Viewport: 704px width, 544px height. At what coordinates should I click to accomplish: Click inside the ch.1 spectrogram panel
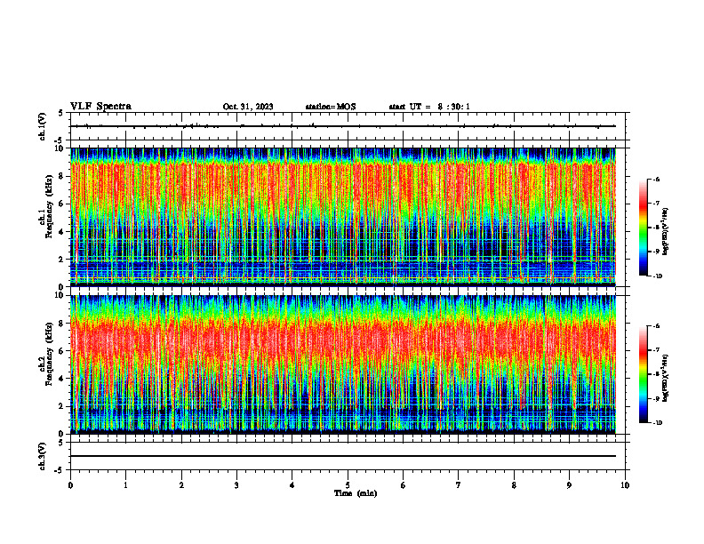click(343, 217)
